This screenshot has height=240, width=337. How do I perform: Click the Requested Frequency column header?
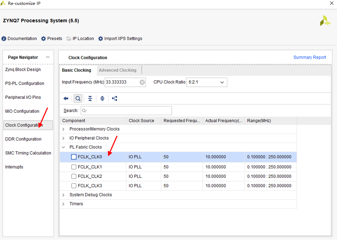click(x=182, y=121)
